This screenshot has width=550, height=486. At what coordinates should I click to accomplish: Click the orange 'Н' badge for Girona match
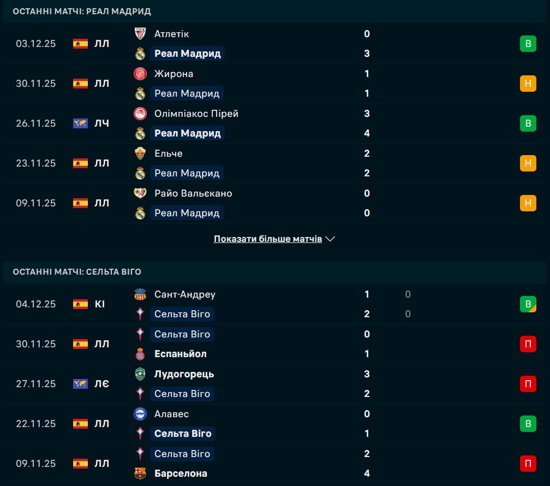click(528, 84)
